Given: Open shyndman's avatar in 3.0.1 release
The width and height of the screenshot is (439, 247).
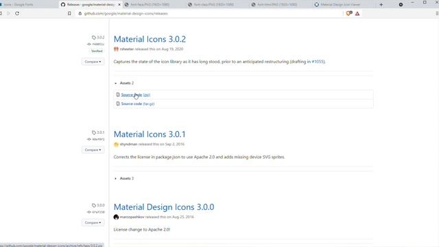Looking at the screenshot, I should coord(116,144).
